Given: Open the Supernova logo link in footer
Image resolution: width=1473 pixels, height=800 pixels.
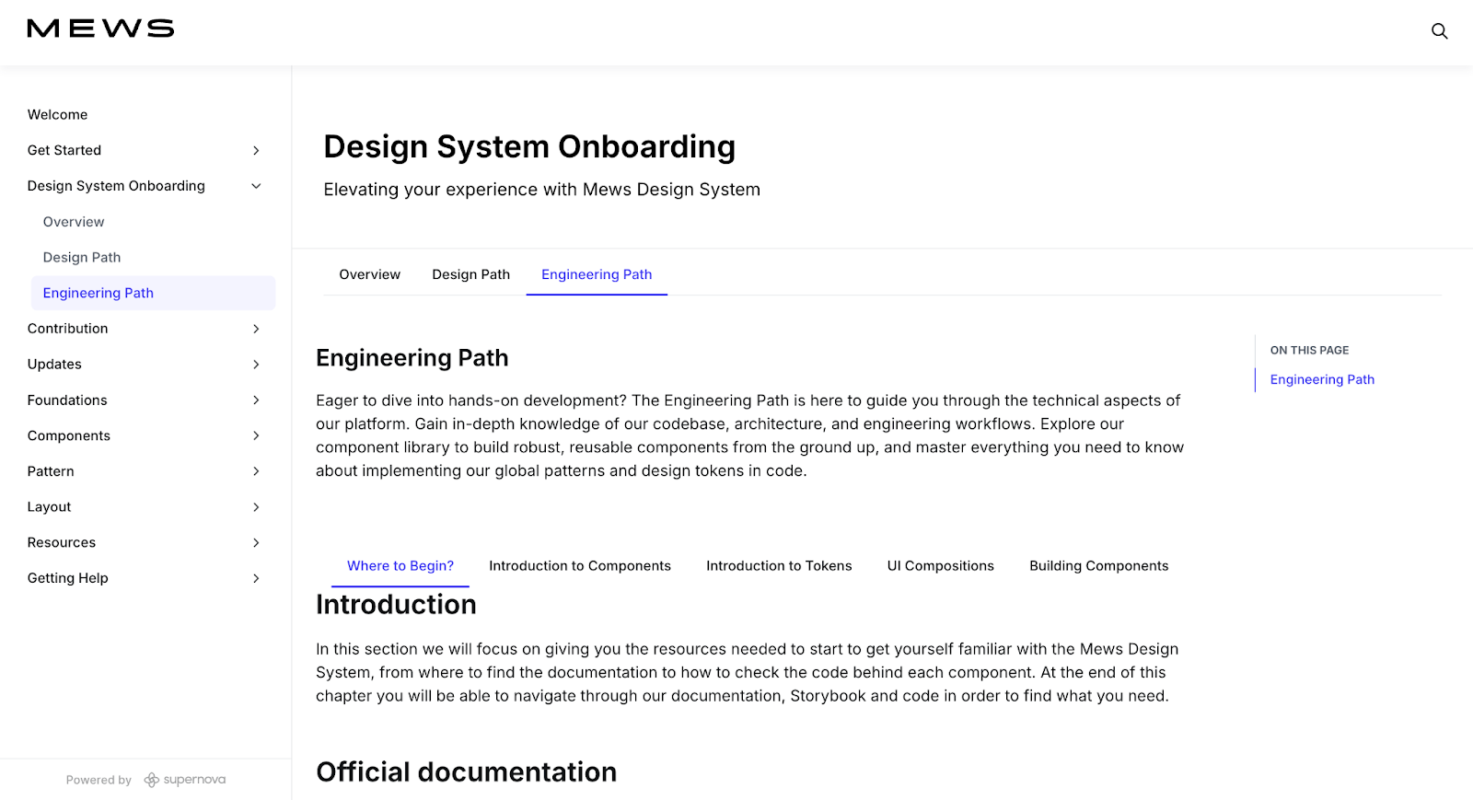Looking at the screenshot, I should (x=185, y=780).
